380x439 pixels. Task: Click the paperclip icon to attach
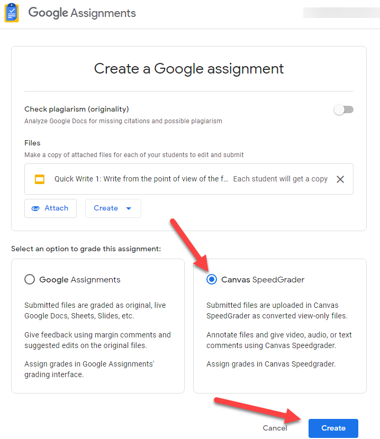coord(36,208)
